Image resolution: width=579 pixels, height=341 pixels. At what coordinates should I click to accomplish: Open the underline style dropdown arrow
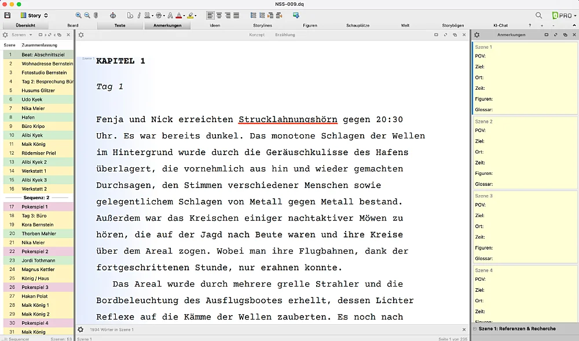152,16
